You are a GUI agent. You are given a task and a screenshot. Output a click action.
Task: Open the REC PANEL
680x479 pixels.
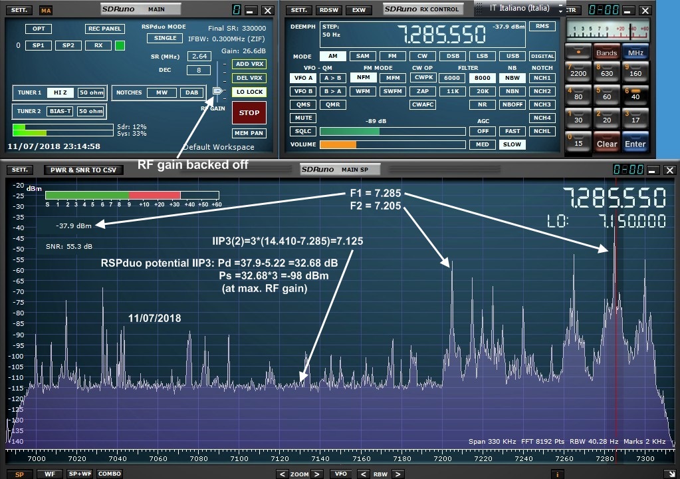pyautogui.click(x=104, y=29)
